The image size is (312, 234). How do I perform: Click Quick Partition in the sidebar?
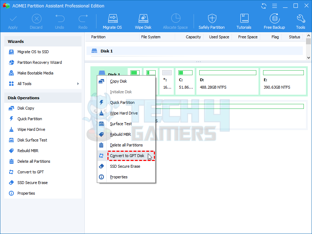43,119
